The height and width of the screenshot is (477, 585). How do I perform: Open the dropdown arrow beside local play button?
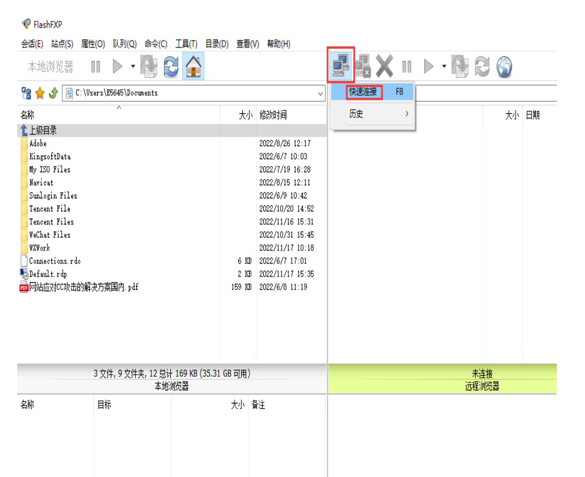[x=133, y=66]
